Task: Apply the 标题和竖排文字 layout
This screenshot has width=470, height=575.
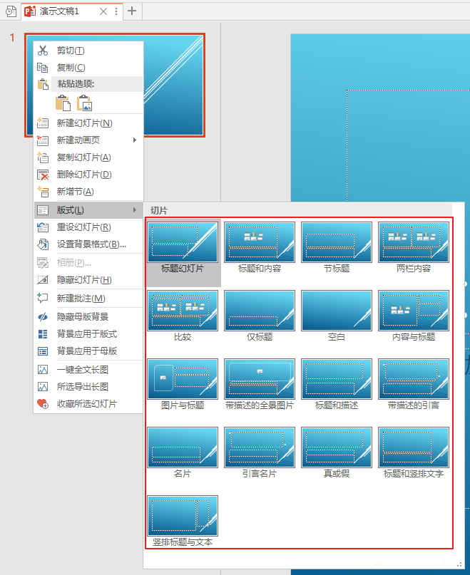Action: pyautogui.click(x=414, y=453)
